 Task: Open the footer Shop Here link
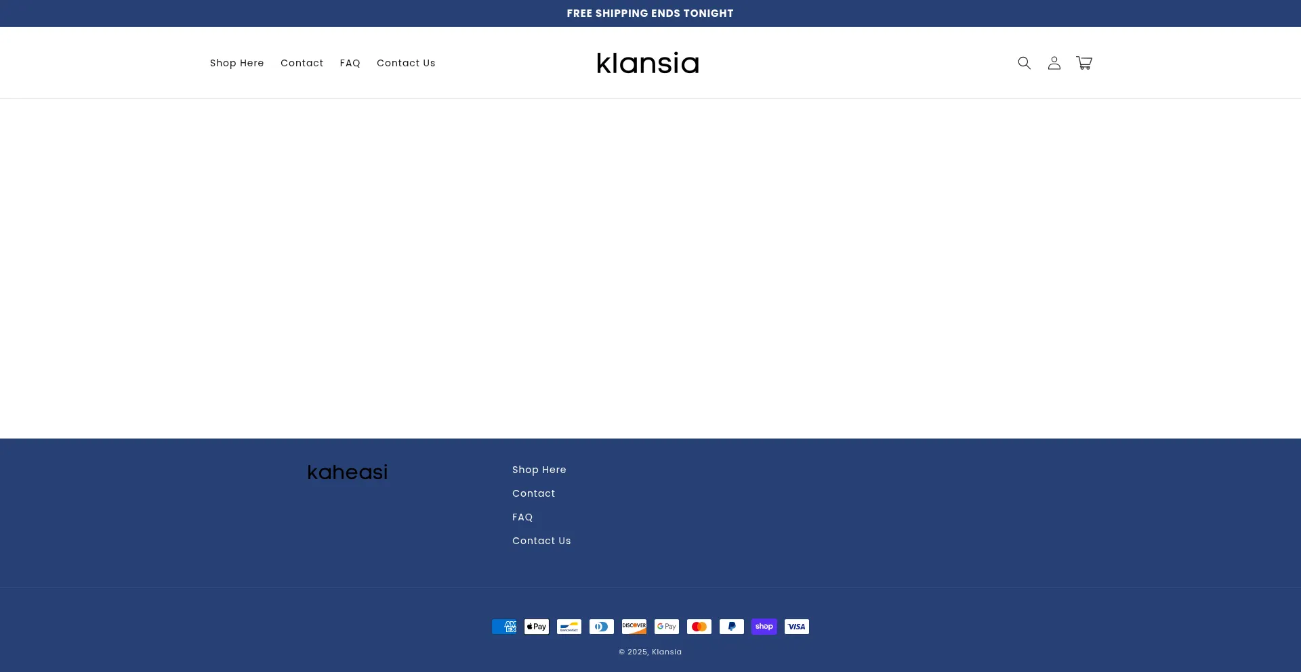click(x=539, y=470)
